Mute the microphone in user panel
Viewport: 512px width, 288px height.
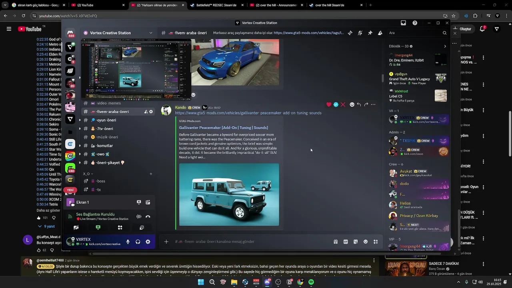point(128,242)
